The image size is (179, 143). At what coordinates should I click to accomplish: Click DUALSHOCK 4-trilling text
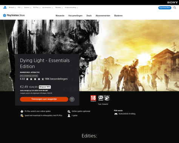(127, 114)
